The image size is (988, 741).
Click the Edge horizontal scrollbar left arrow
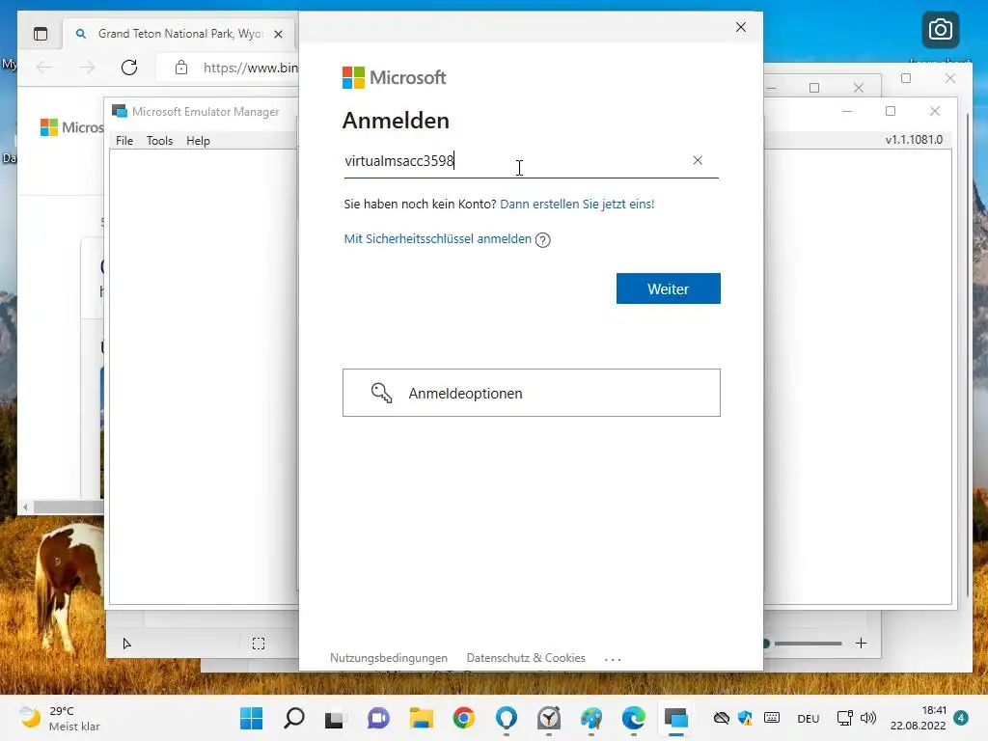(25, 507)
